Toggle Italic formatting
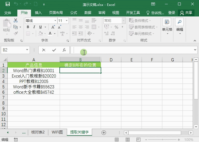This screenshot has width=199, height=142. click(34, 27)
